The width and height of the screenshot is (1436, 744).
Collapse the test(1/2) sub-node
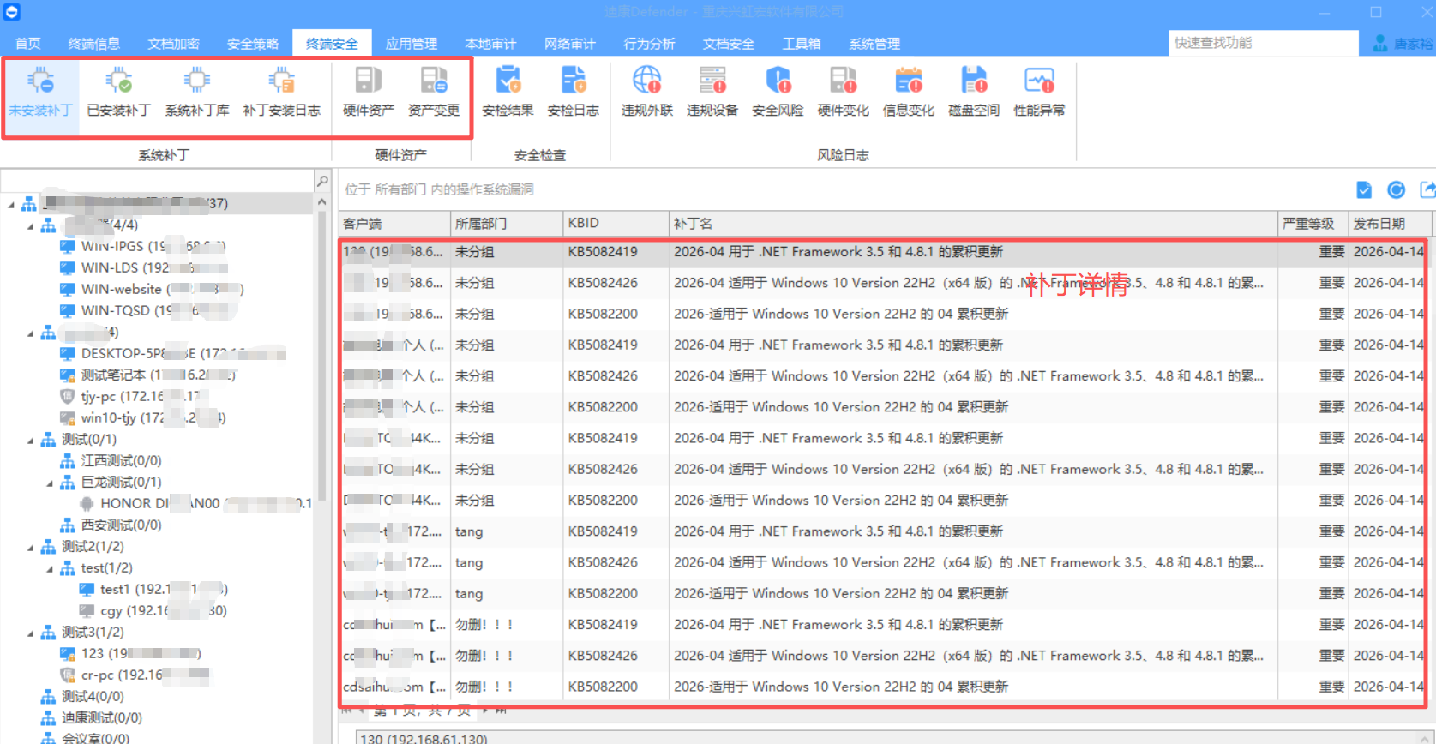pos(50,568)
